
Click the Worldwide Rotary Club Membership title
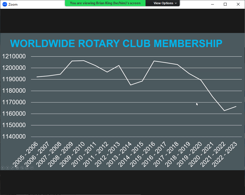tap(116, 44)
